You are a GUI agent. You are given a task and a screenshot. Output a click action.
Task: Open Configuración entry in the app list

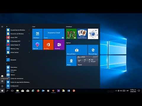pyautogui.click(x=18, y=86)
